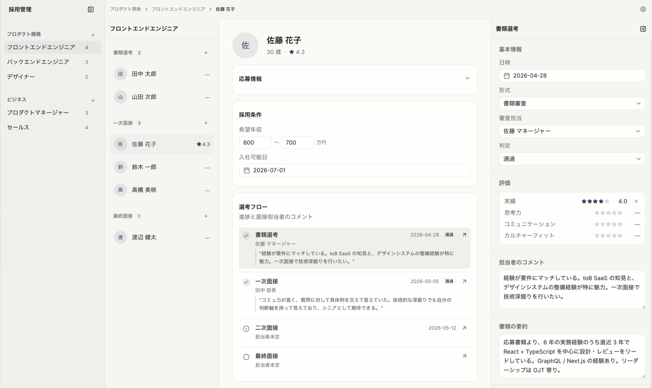The image size is (652, 388).
Task: Click 日時 date field 2026-04-28
Action: click(572, 76)
